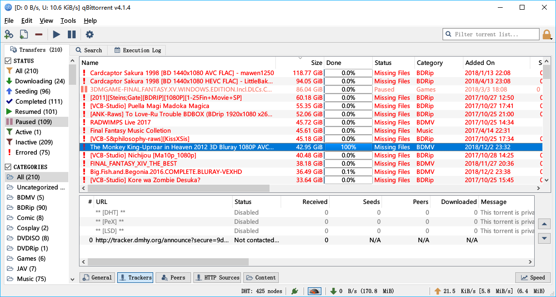Click the progress bar of RADWIMPS Live 2017
The height and width of the screenshot is (297, 556).
[349, 122]
